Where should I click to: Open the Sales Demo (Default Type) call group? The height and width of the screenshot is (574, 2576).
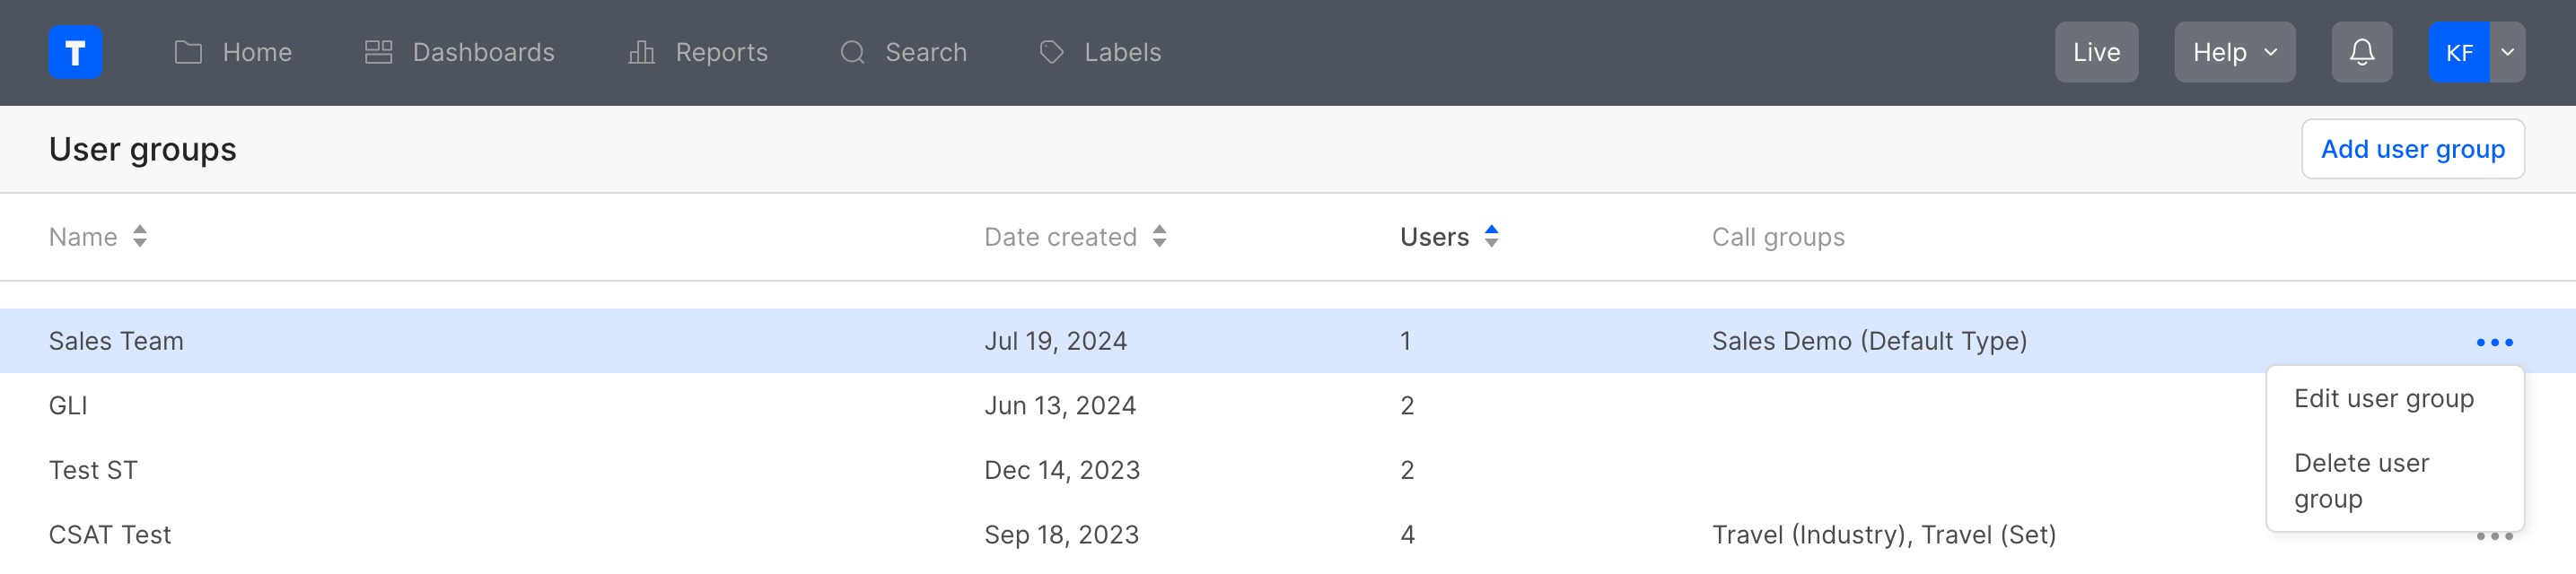(1869, 340)
